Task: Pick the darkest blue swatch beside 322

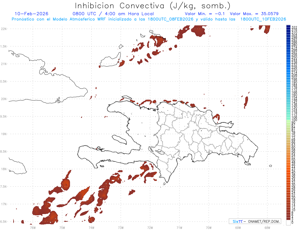Action: (288, 26)
